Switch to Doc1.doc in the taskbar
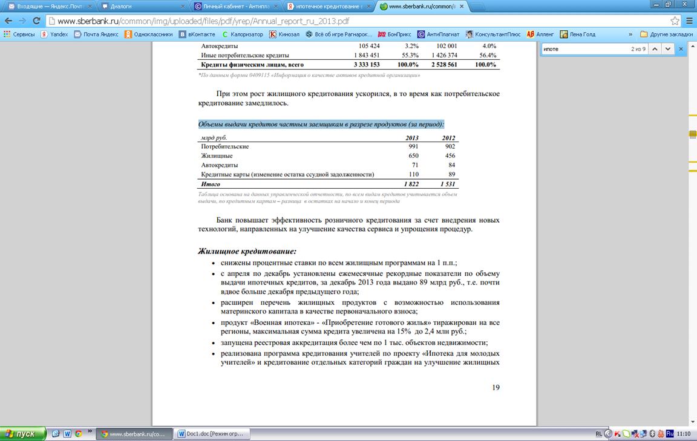Image resolution: width=697 pixels, height=441 pixels. coord(212,434)
